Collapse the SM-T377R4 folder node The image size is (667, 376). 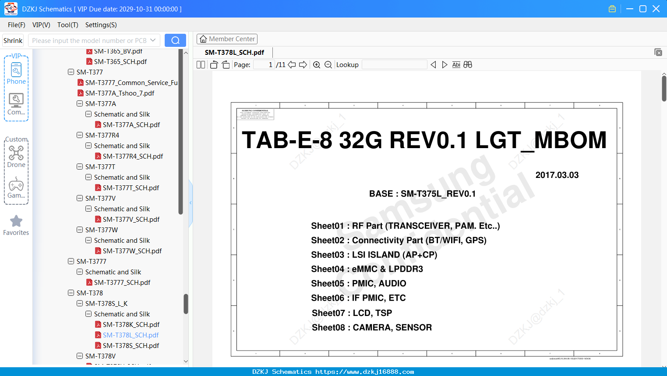click(80, 135)
